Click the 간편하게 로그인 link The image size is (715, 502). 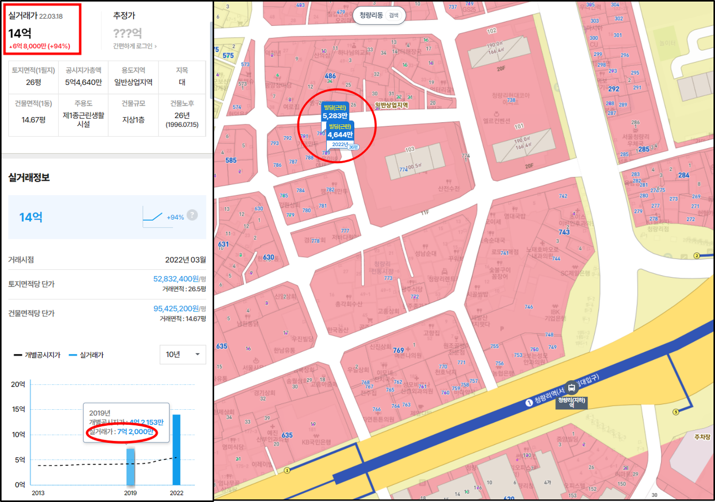tap(135, 46)
